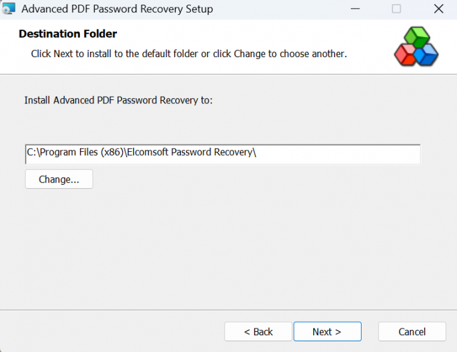Click the word Elcomsoft in the install path
Viewport: 457px width, 352px height.
147,152
